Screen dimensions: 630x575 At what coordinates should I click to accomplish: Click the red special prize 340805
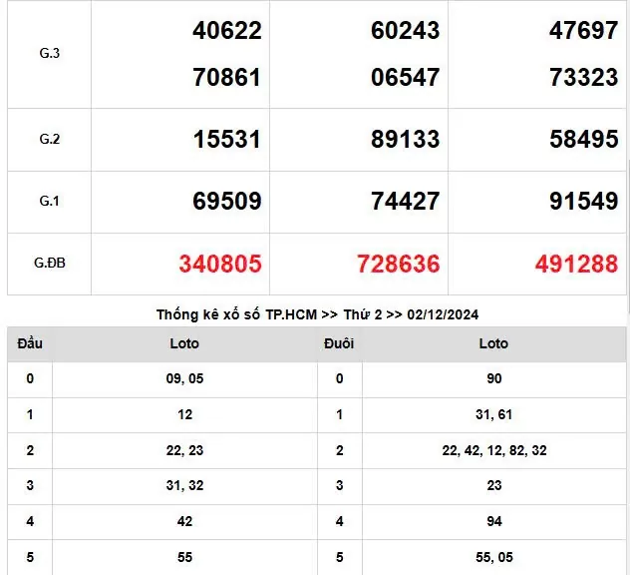(x=220, y=264)
